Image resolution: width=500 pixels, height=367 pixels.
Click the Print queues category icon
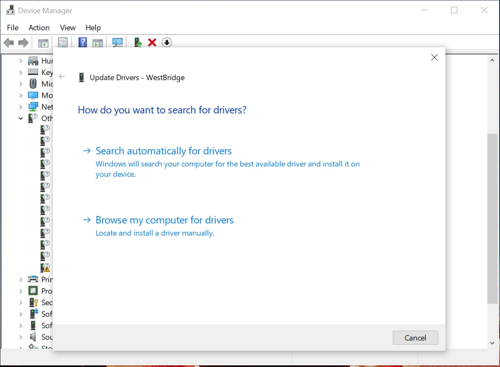pos(33,279)
